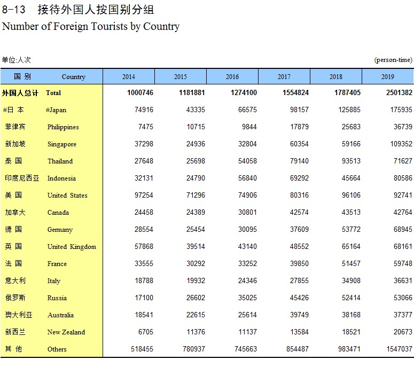Click Philippines 2015 value 10715

pos(196,127)
